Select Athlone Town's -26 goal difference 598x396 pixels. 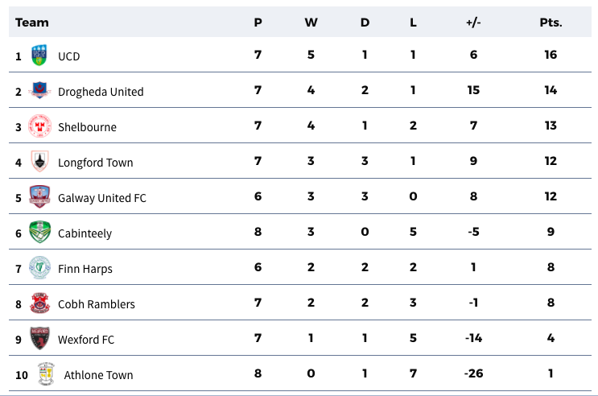click(x=473, y=373)
